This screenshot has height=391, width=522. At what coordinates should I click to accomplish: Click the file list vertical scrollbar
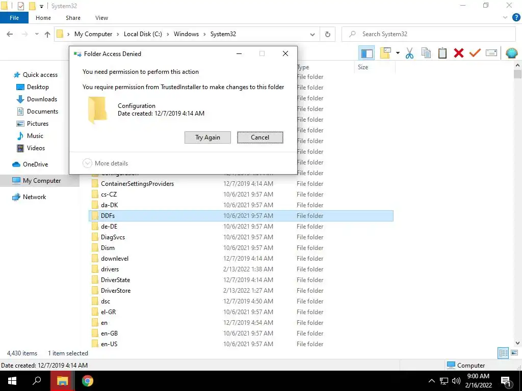click(x=517, y=204)
